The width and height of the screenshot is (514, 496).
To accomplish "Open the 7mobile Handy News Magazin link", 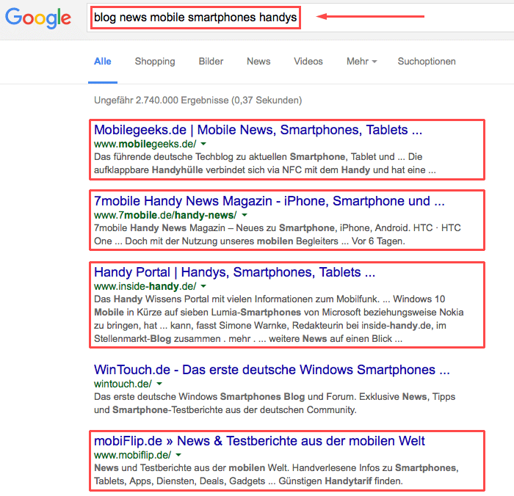I will click(269, 201).
